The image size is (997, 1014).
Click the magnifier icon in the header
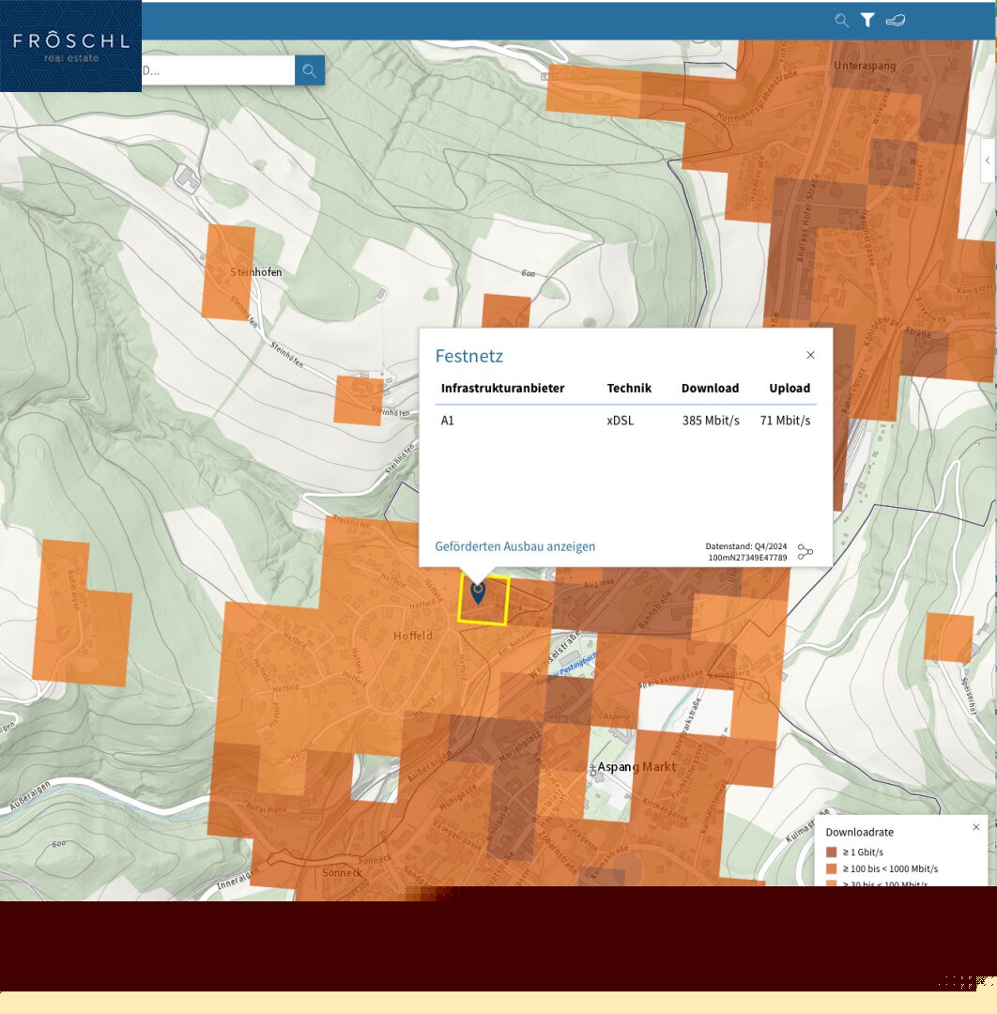point(841,20)
